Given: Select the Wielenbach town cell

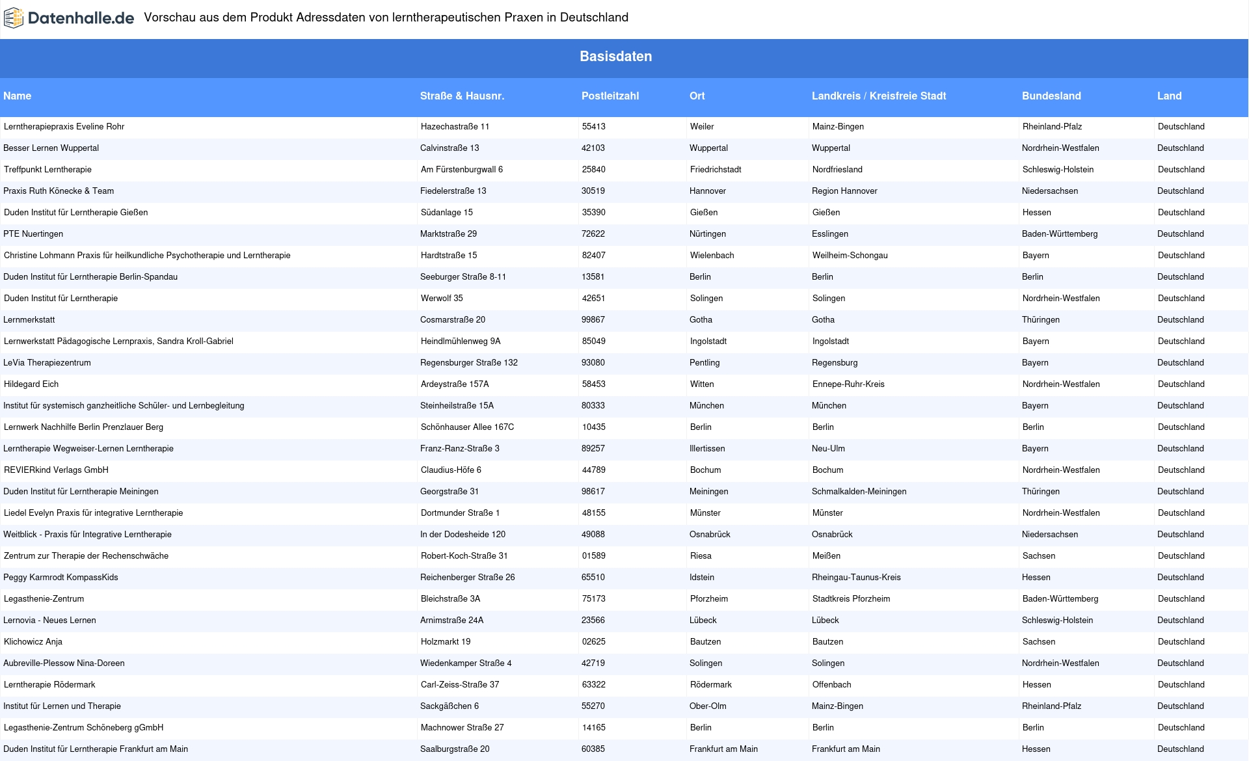Looking at the screenshot, I should [712, 256].
